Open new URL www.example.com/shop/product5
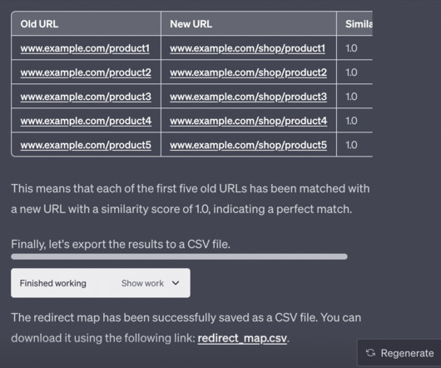 point(248,145)
